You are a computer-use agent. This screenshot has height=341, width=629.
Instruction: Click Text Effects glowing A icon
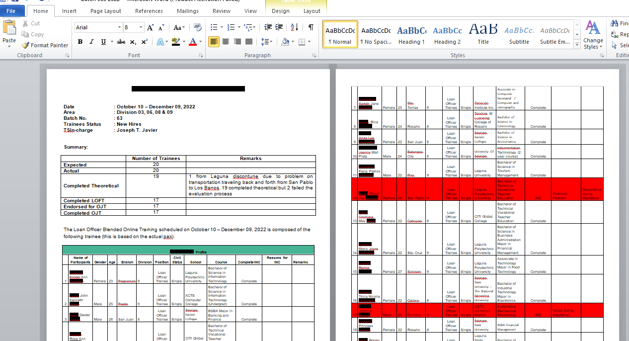[x=160, y=42]
